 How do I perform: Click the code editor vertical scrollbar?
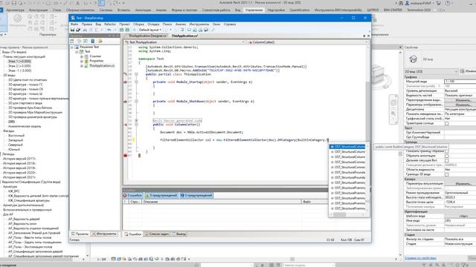[x=368, y=112]
